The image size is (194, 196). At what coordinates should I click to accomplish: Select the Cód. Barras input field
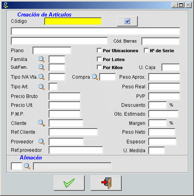coord(161,41)
